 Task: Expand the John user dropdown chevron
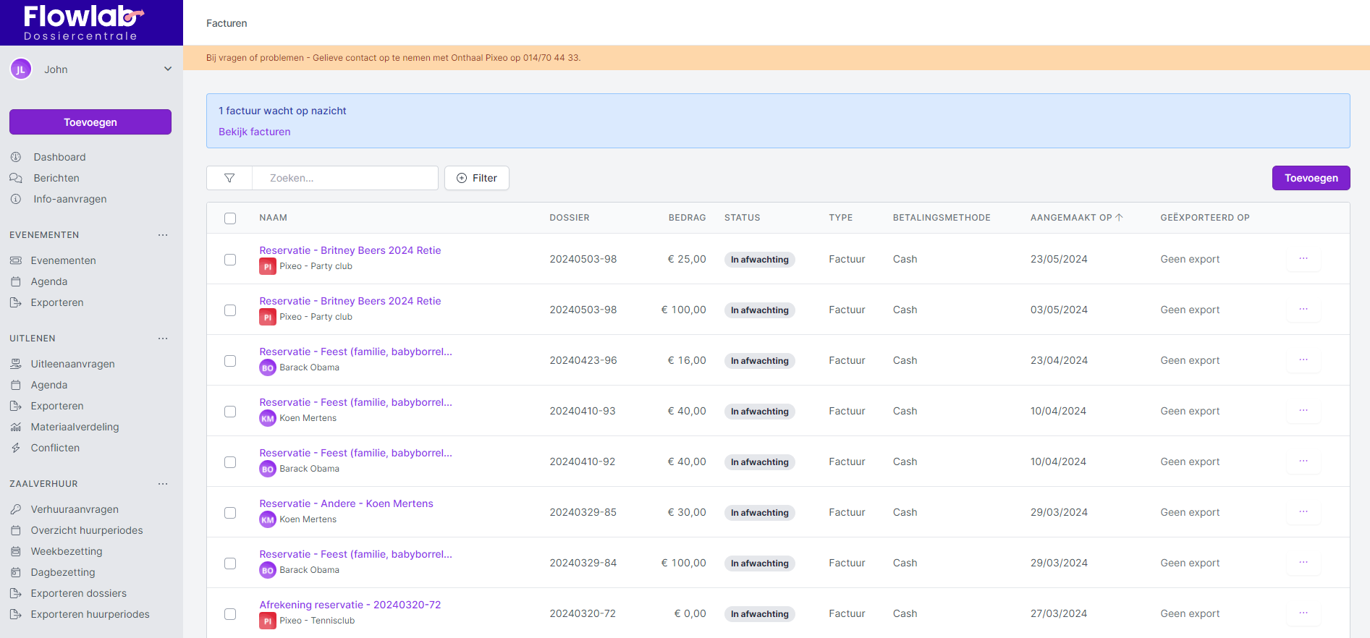(168, 69)
